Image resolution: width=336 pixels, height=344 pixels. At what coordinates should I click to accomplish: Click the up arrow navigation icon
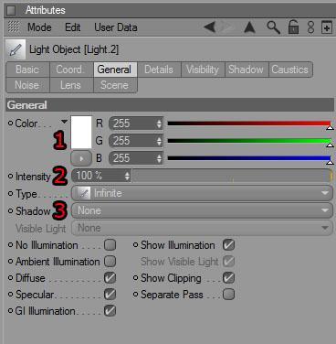tap(249, 27)
